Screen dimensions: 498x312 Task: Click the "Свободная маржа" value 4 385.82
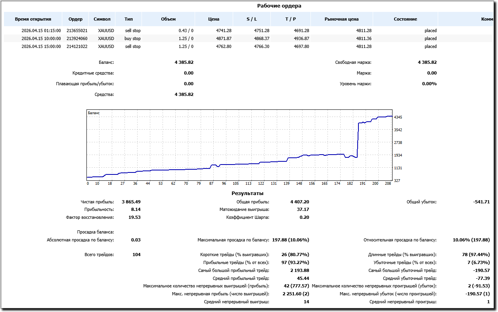coord(427,62)
